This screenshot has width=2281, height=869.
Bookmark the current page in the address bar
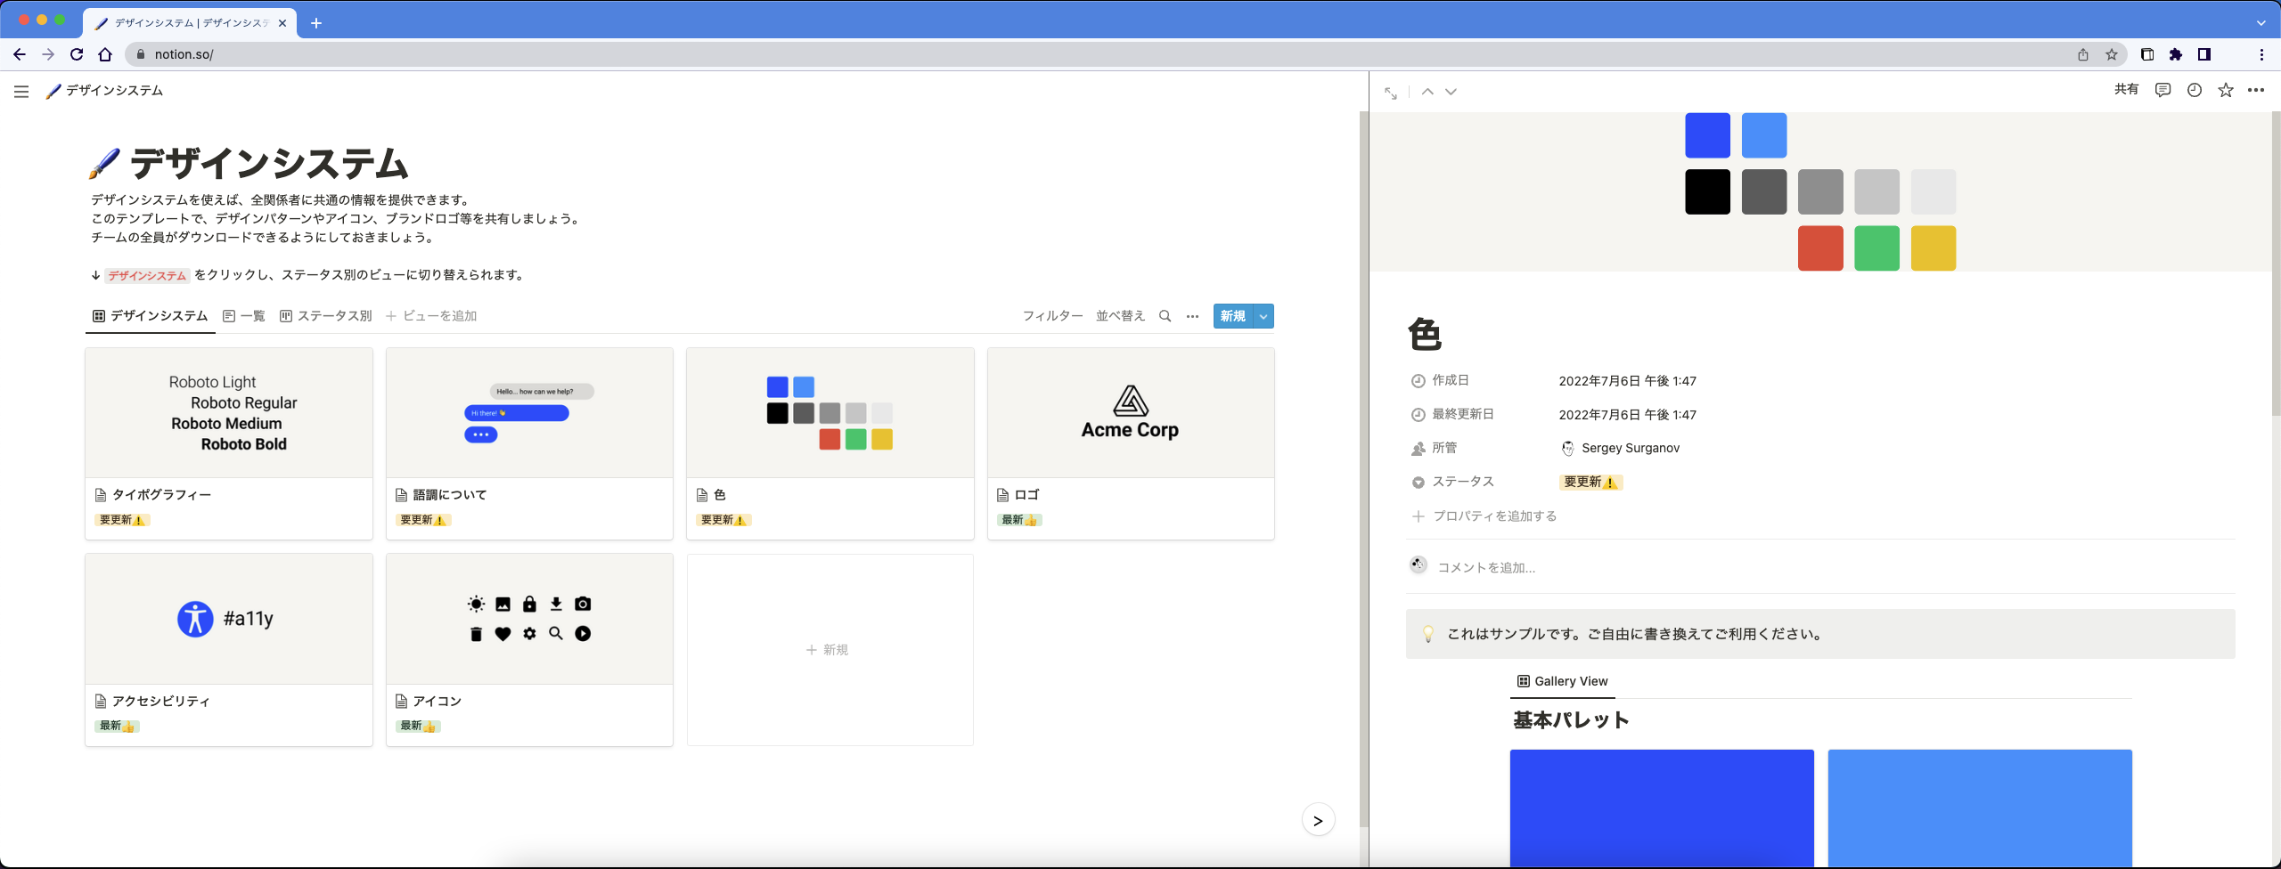click(2110, 54)
